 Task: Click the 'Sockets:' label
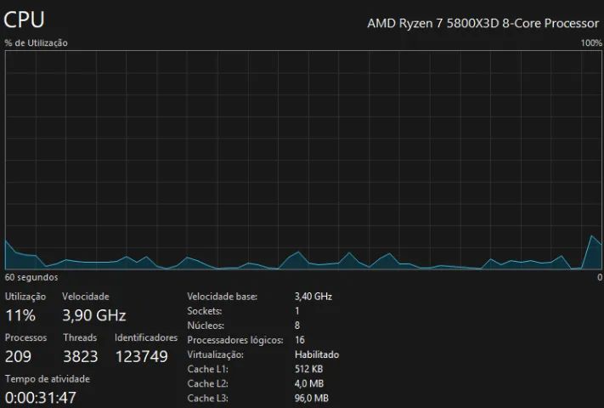coord(205,311)
